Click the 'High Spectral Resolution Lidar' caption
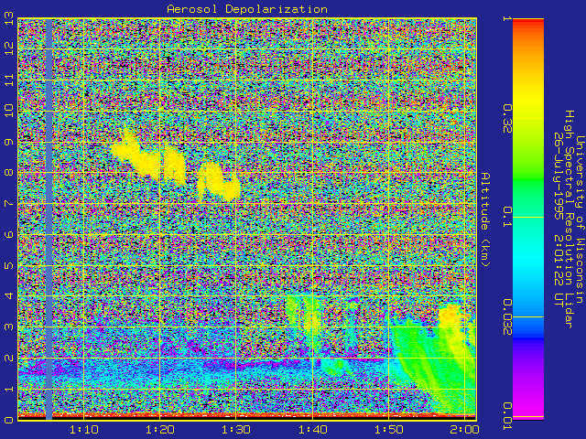This screenshot has height=439, width=586. point(569,219)
